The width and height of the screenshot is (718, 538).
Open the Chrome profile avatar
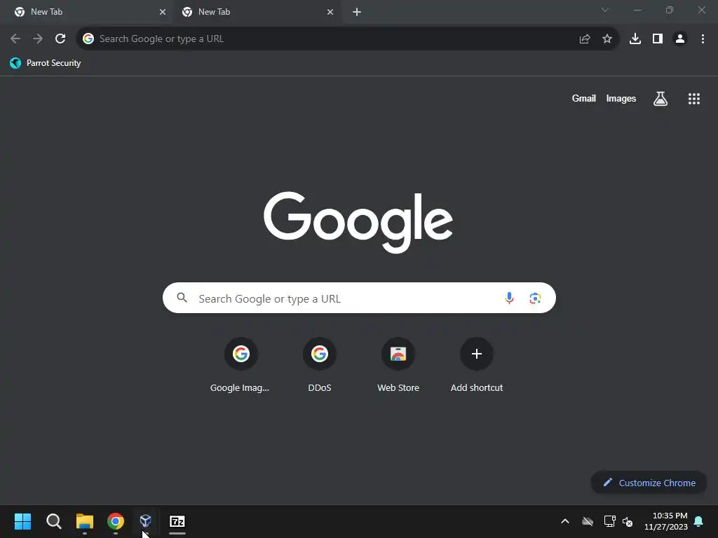pos(680,39)
